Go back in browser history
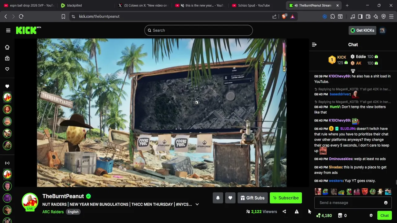 pos(6,16)
